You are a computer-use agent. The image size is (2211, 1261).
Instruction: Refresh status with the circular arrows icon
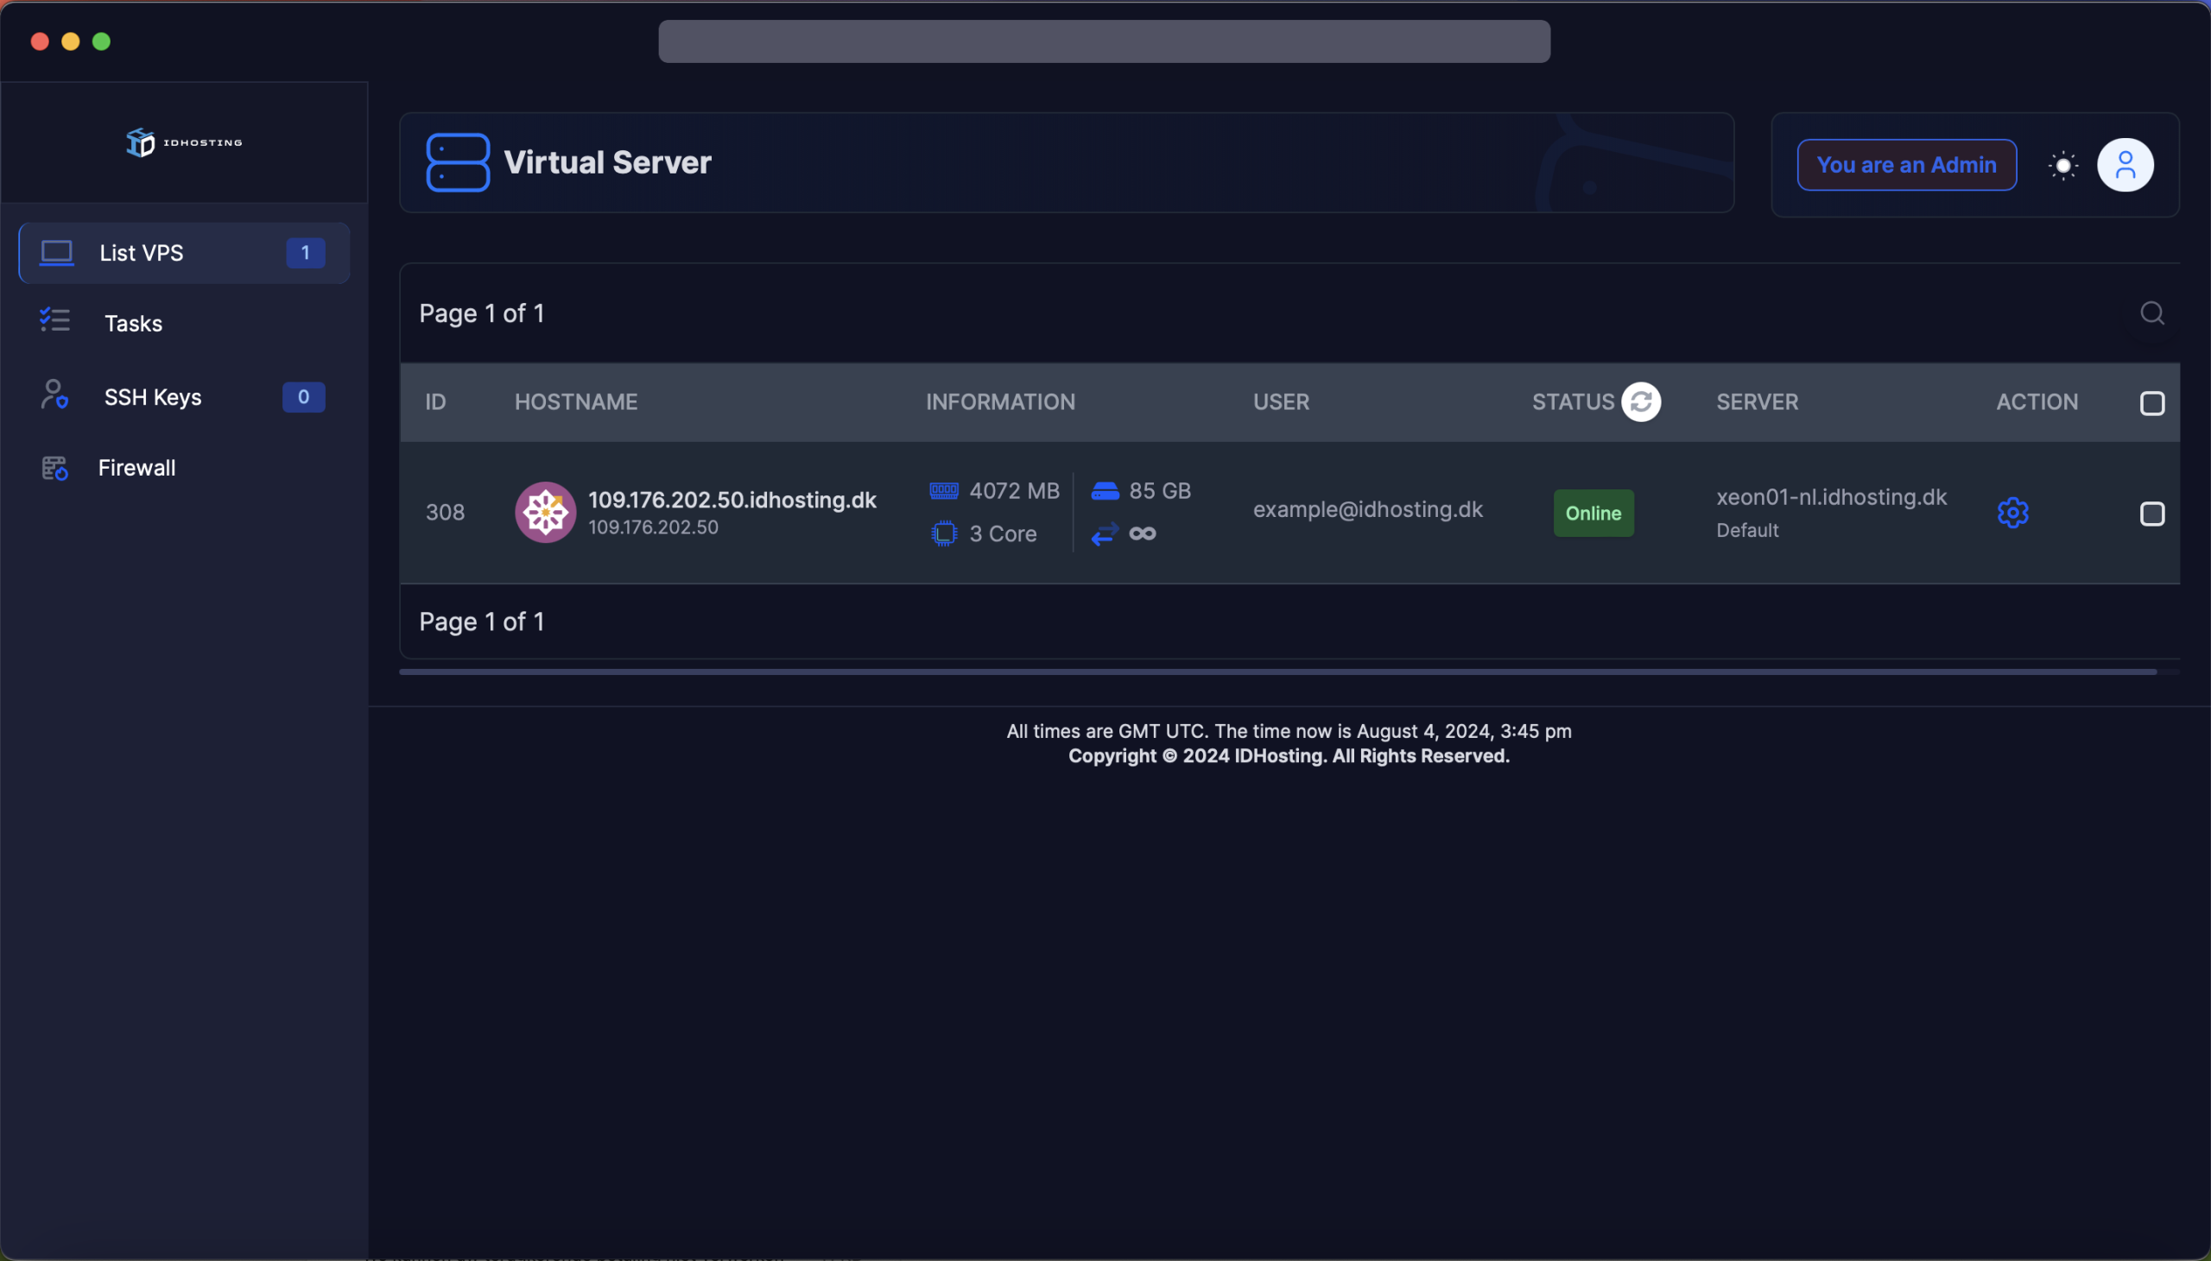1640,402
